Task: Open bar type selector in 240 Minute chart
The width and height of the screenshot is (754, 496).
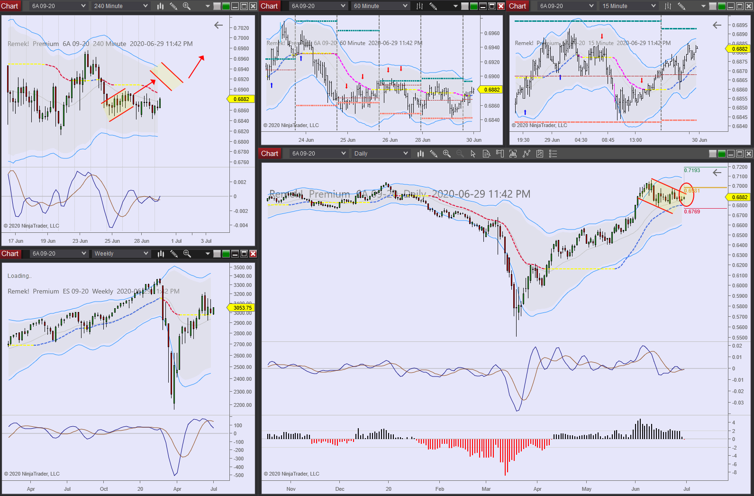Action: [x=160, y=6]
